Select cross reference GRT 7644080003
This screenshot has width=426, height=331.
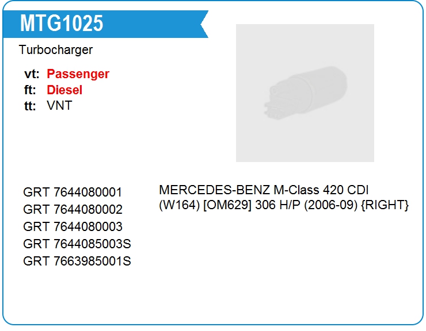(73, 226)
